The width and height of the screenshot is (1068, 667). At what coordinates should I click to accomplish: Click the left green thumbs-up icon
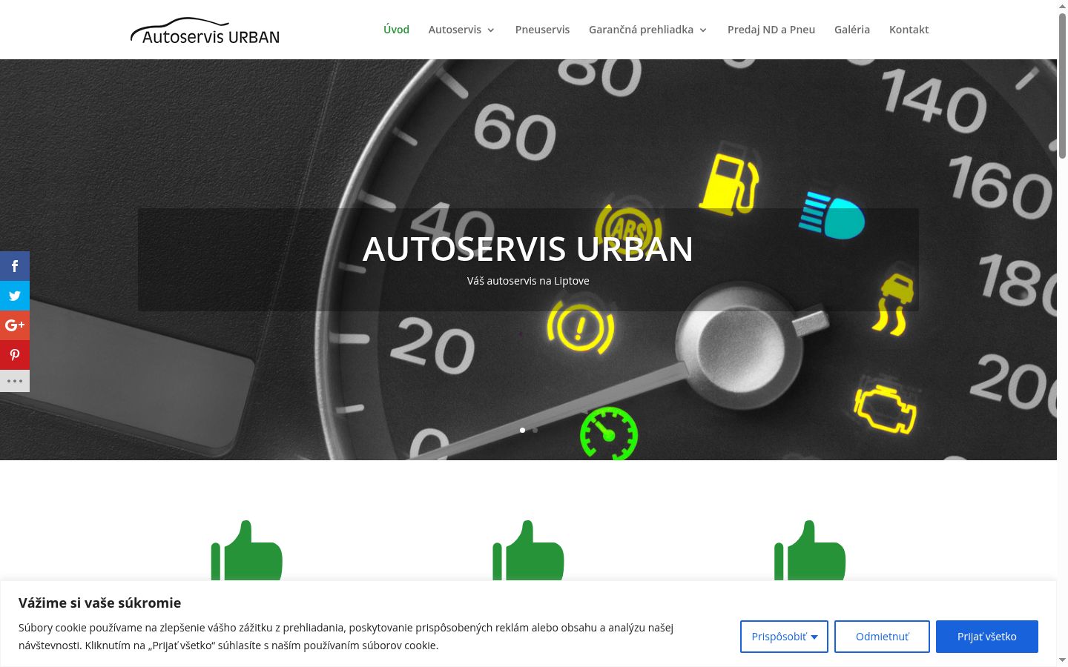point(247,550)
